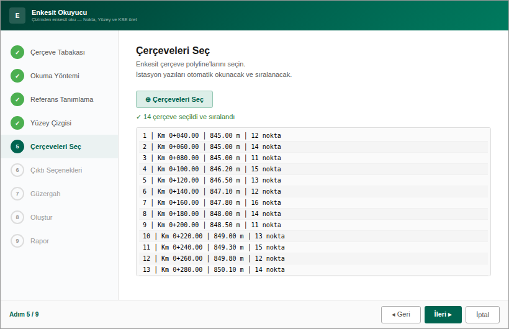Click the step 6 circle icon
The image size is (509, 329).
pos(17,170)
